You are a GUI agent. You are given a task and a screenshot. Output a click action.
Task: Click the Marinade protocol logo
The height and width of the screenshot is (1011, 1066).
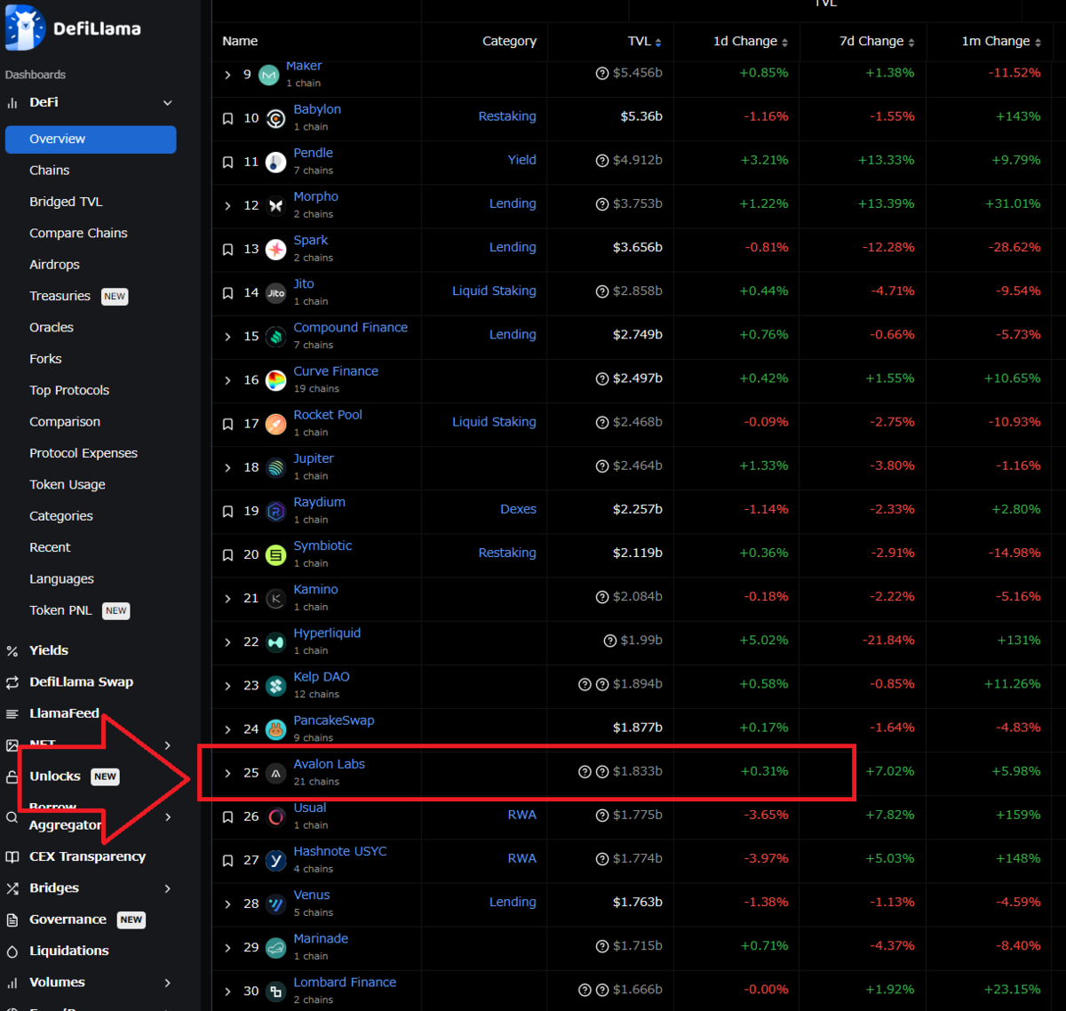[x=276, y=947]
